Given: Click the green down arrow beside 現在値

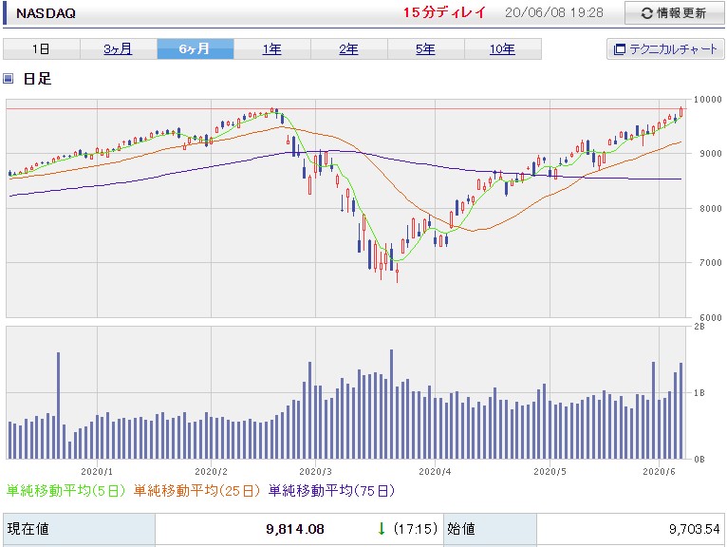Looking at the screenshot, I should click(x=382, y=528).
